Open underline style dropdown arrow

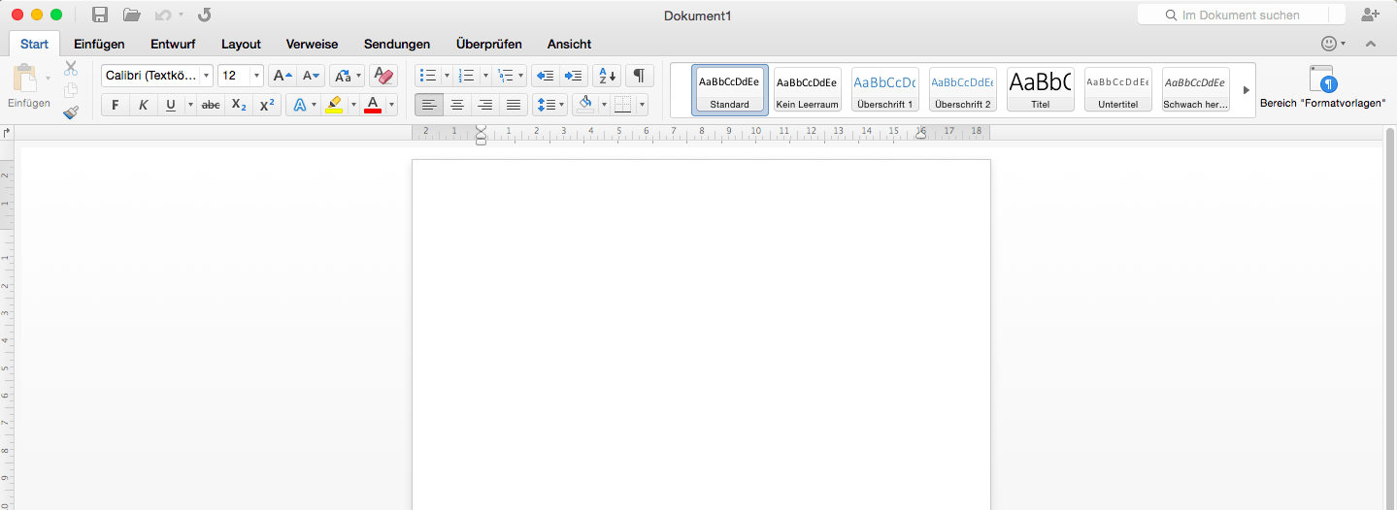point(190,105)
